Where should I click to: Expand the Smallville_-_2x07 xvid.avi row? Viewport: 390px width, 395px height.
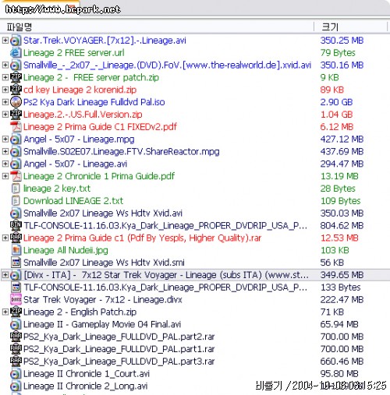(5, 65)
